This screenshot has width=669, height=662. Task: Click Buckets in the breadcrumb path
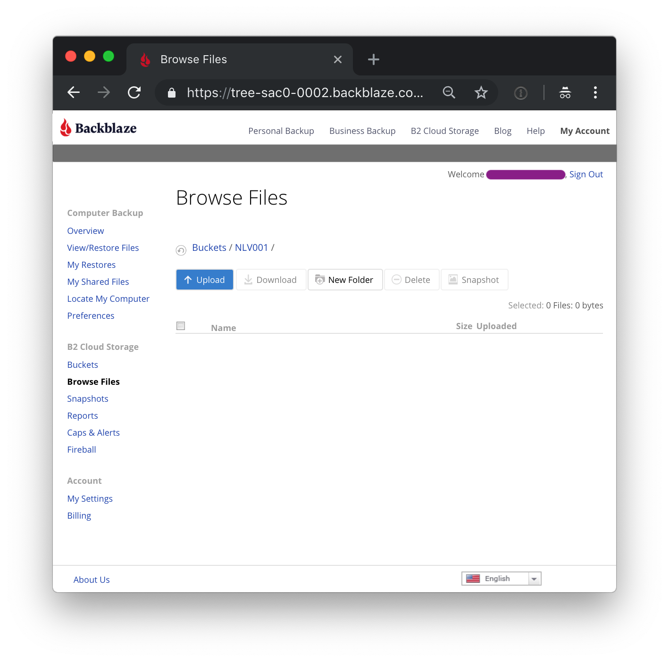click(209, 248)
